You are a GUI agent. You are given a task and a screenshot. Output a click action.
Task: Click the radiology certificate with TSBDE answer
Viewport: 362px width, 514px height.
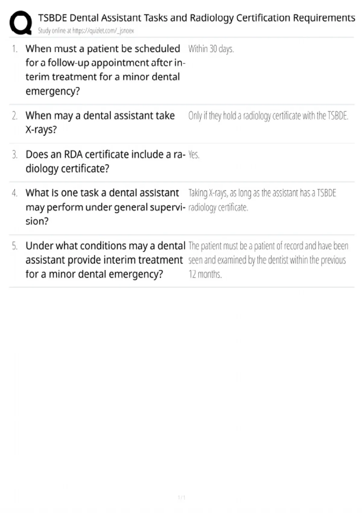point(268,116)
